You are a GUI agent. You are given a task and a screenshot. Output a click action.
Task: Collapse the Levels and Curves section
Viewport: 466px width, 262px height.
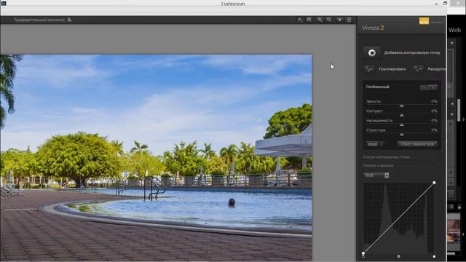pyautogui.click(x=439, y=165)
